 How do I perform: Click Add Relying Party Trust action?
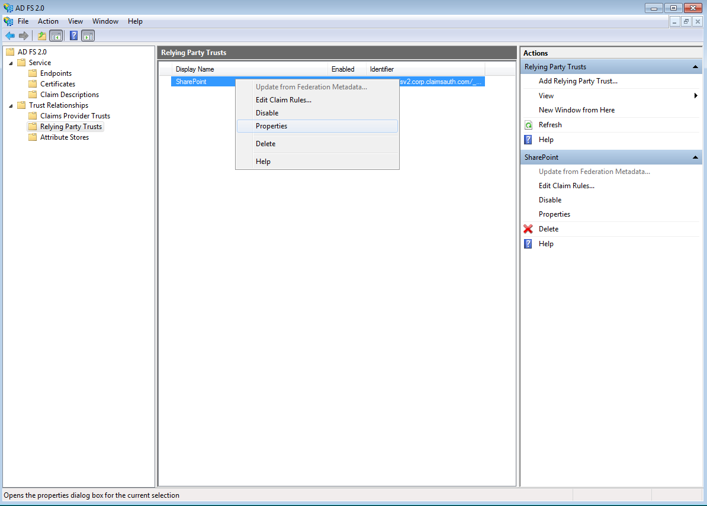[578, 81]
